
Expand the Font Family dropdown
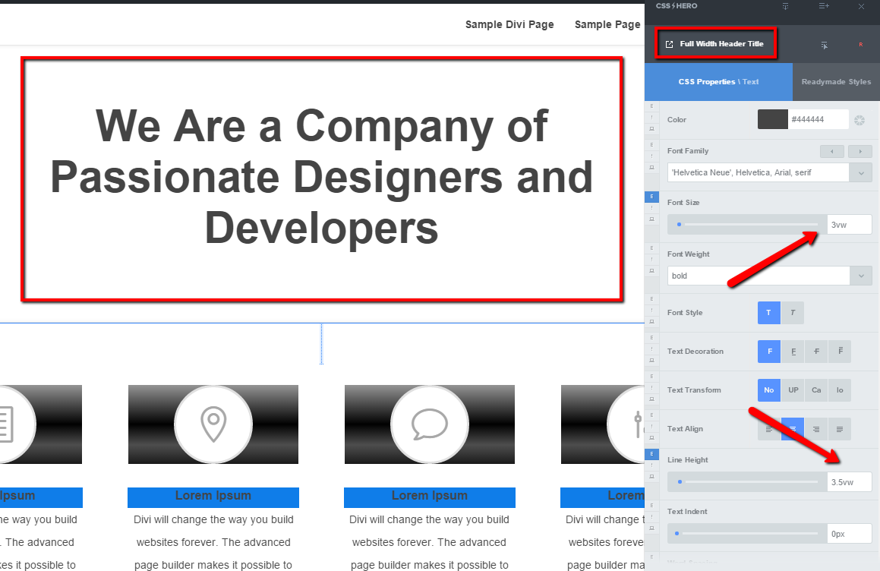pos(861,173)
